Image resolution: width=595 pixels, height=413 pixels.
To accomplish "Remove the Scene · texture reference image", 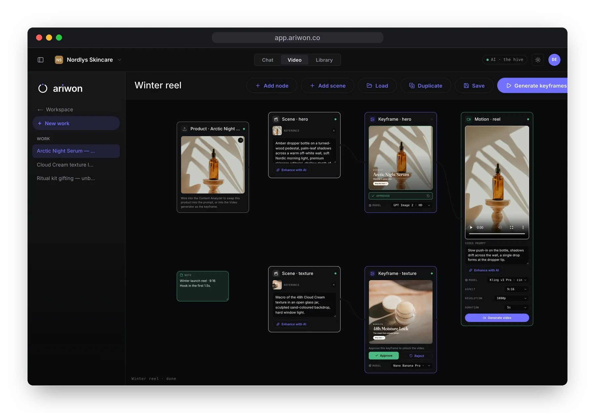I will coord(334,285).
